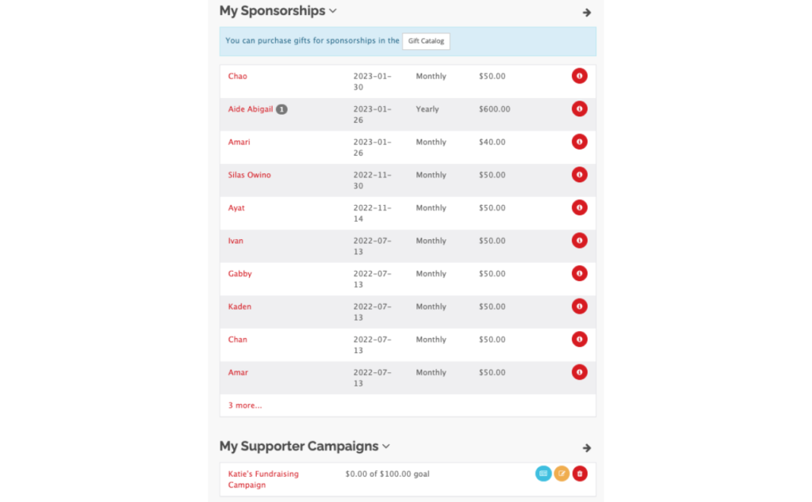Image resolution: width=812 pixels, height=502 pixels.
Task: Delete Katie's Fundraising Campaign with the red trash icon
Action: 580,473
